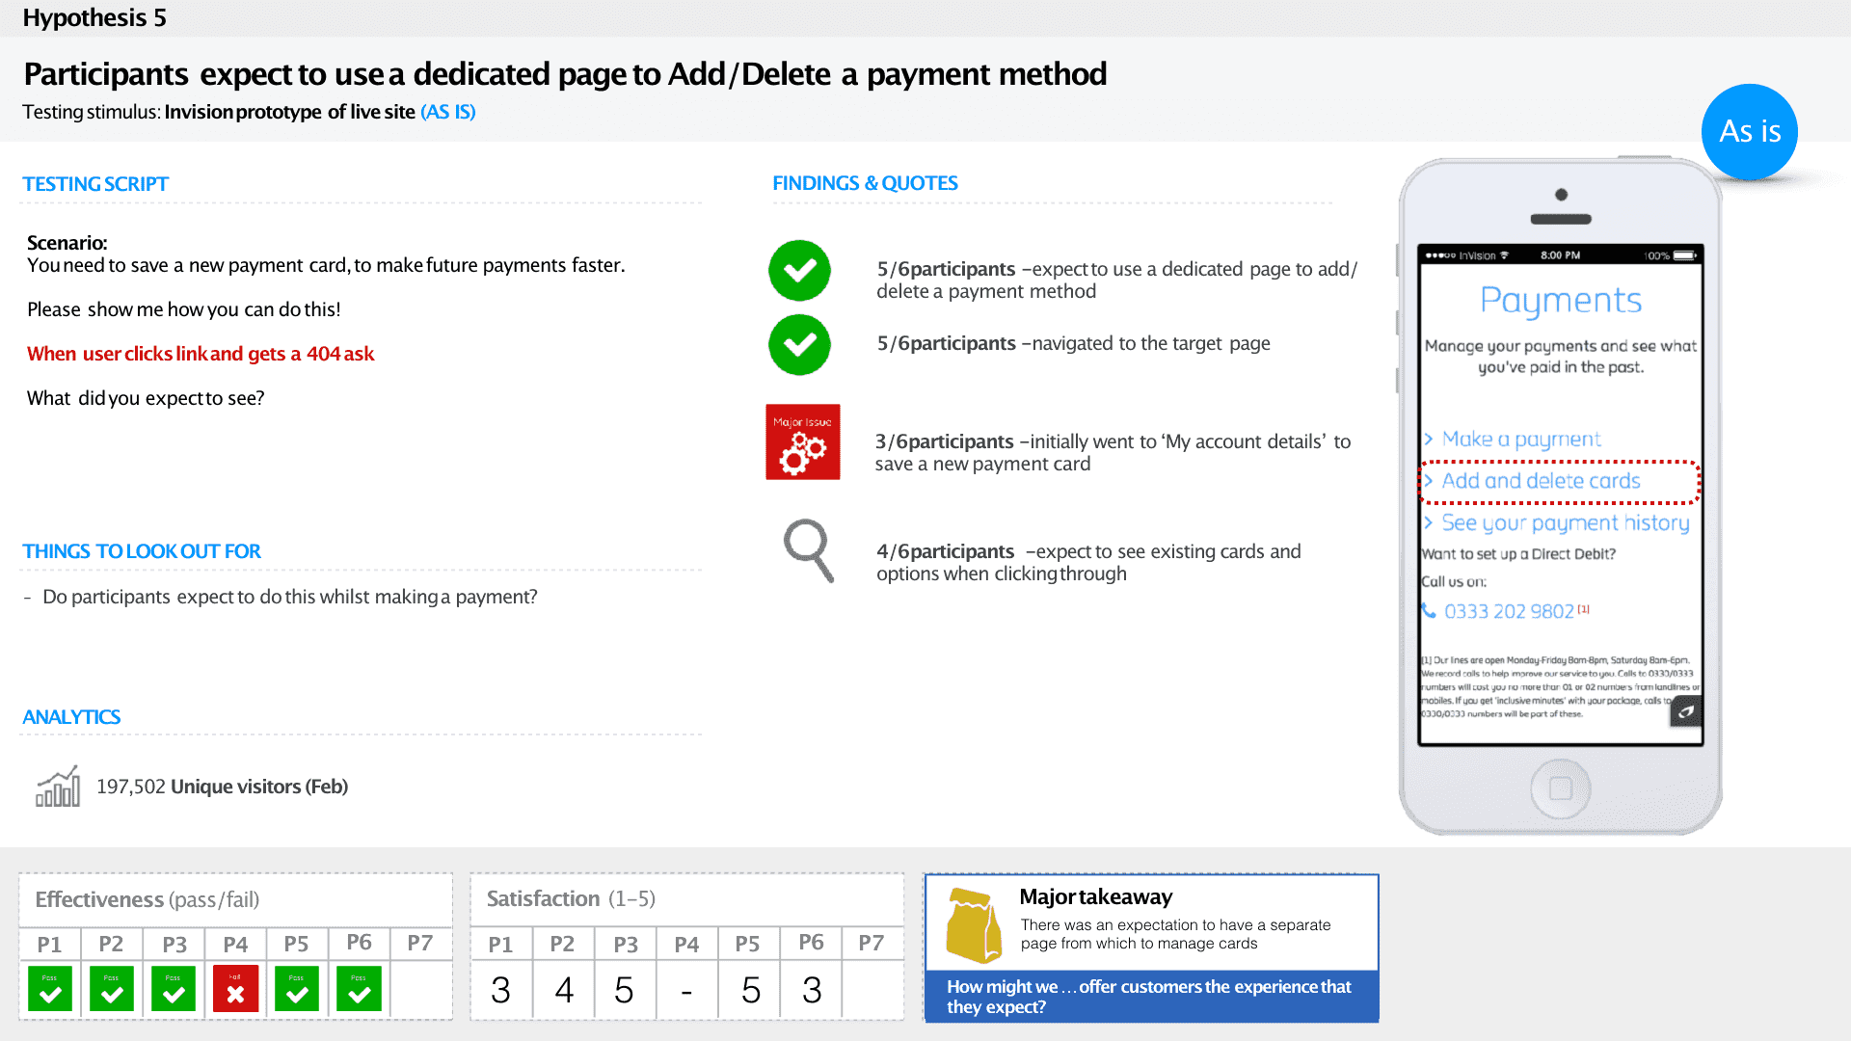The height and width of the screenshot is (1041, 1851).
Task: Click the telephone handset icon beside 0333 number
Action: click(x=1429, y=611)
